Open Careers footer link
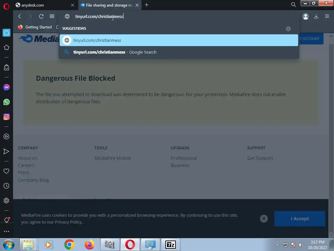Screen dimensions: 334x251 pyautogui.click(x=26, y=165)
